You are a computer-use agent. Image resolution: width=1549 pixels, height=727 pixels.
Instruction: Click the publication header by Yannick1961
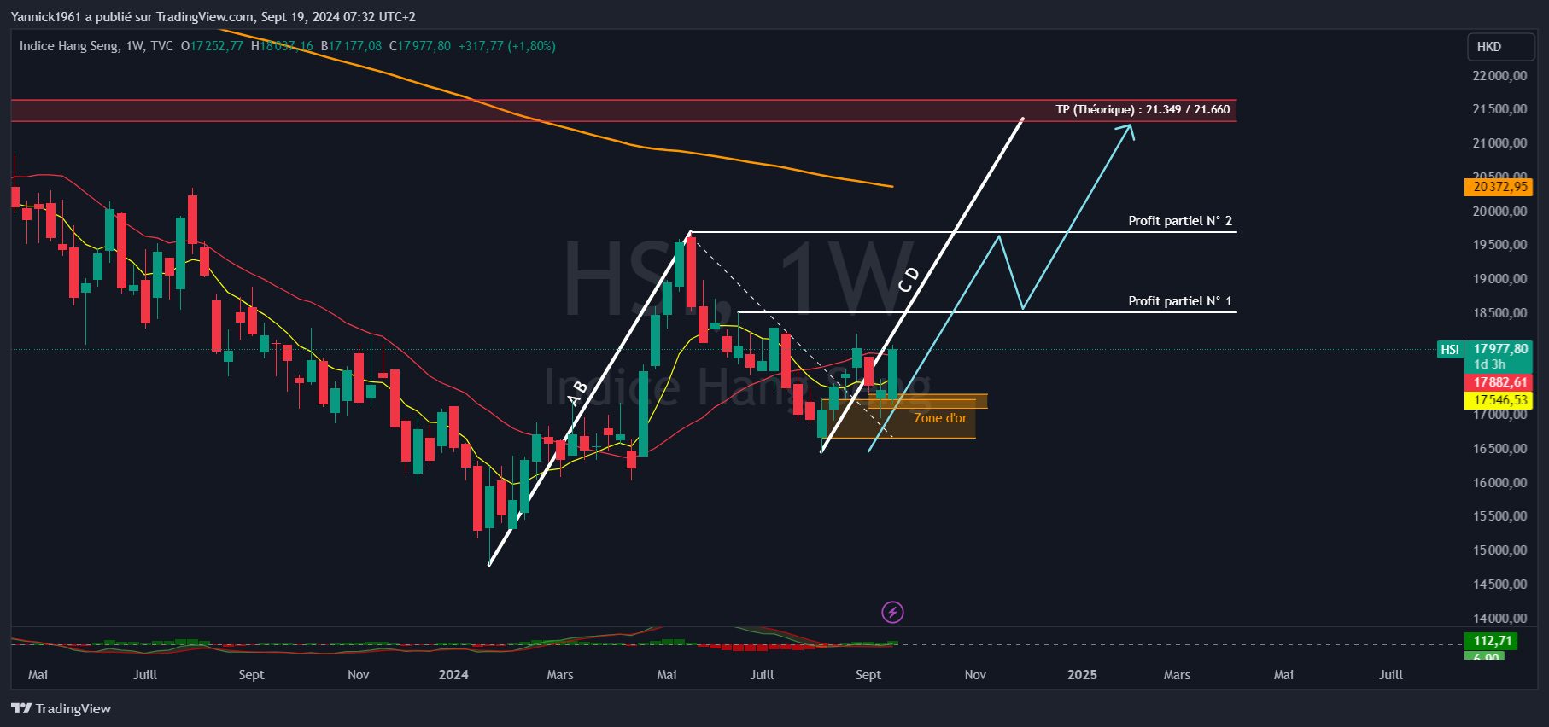click(213, 17)
